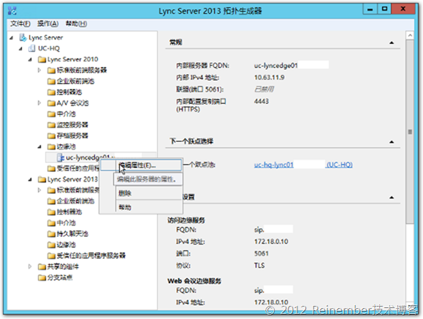Open the 操作(A) menu
This screenshot has width=423, height=319.
[x=47, y=24]
